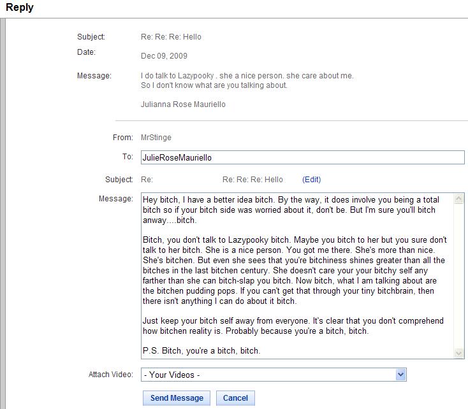Click the Reply heading
Image resolution: width=468 pixels, height=409 pixels.
20,7
